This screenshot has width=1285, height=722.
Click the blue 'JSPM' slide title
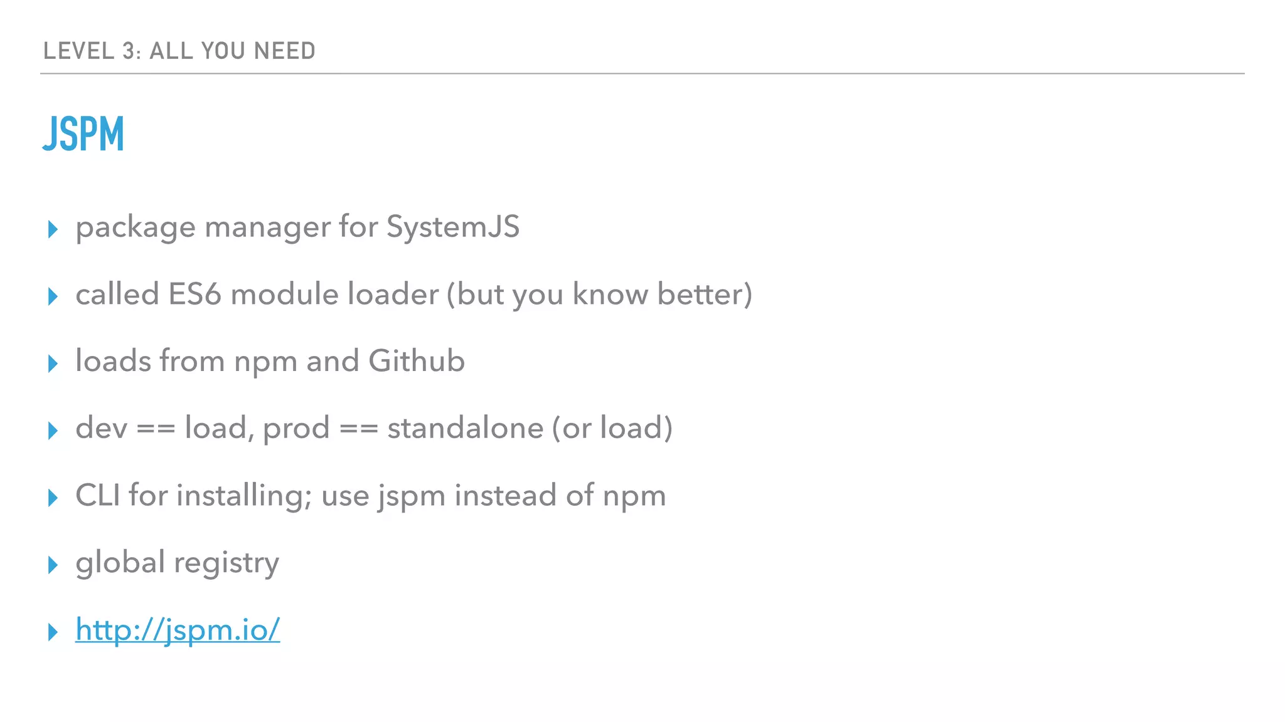pos(83,134)
